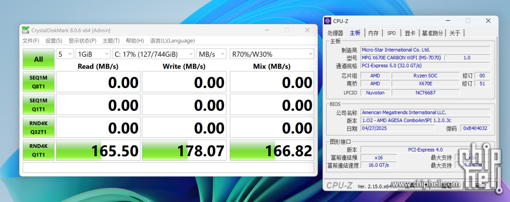Click the current link width x16 field
Viewport: 510px width, 202px height.
coord(379,157)
